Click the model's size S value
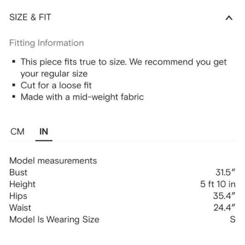 pos(233,220)
